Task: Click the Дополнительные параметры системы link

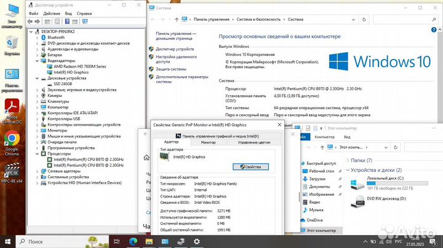Action: point(182,79)
